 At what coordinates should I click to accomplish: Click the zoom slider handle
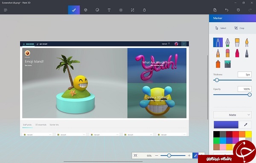(x=169, y=155)
